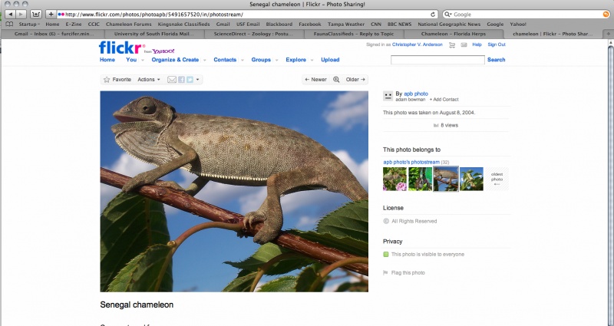This screenshot has width=614, height=326.
Task: Expand the Groups menu arrow
Action: point(277,61)
